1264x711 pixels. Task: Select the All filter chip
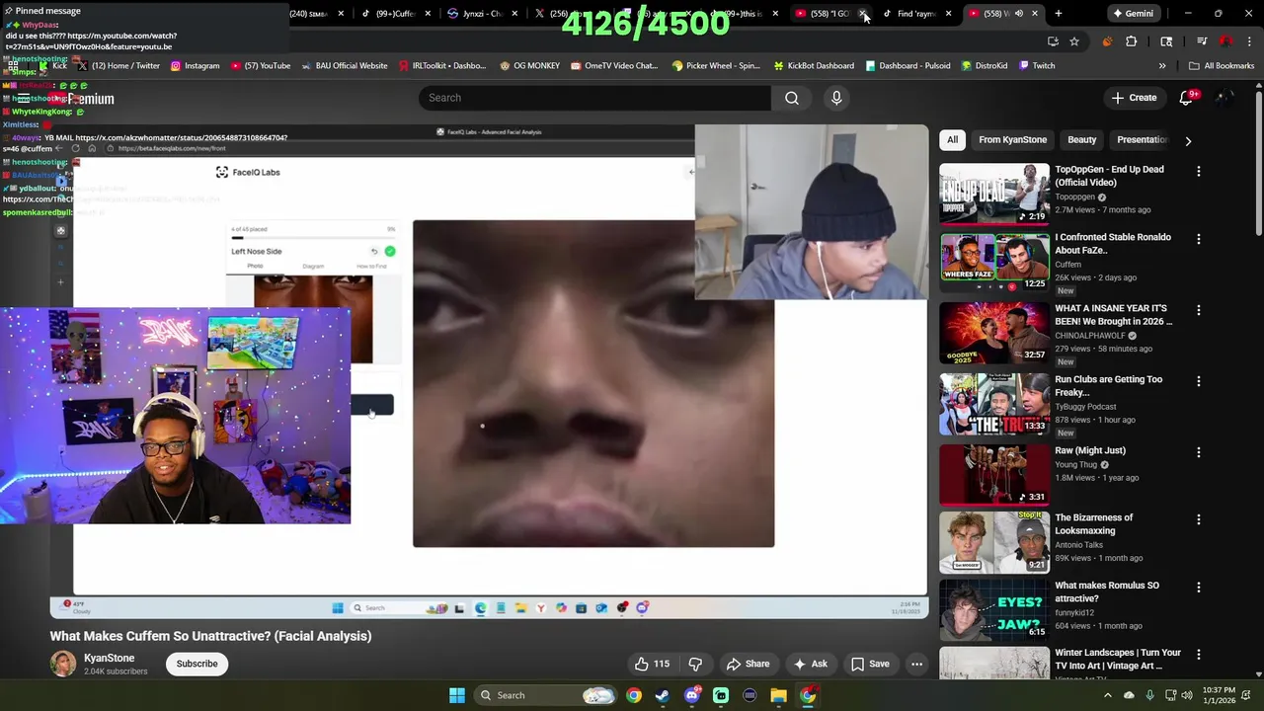point(952,140)
